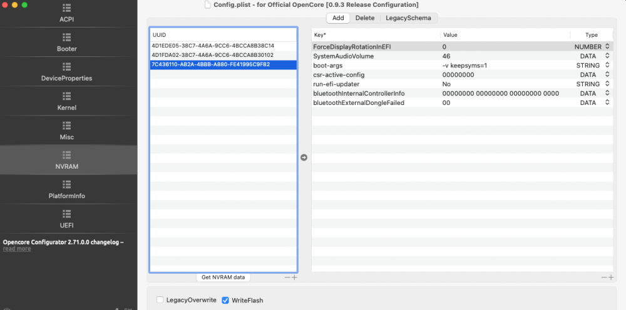Open the ACPI section icon
The image size is (626, 310).
pos(67,8)
